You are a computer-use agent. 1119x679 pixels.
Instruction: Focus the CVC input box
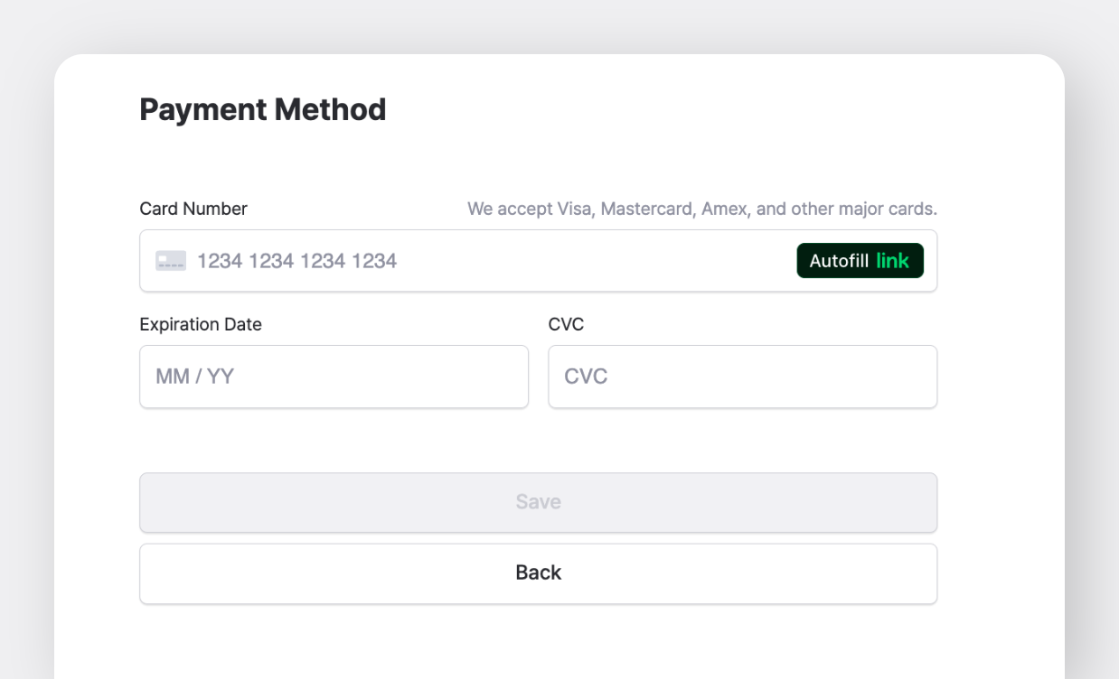point(742,377)
